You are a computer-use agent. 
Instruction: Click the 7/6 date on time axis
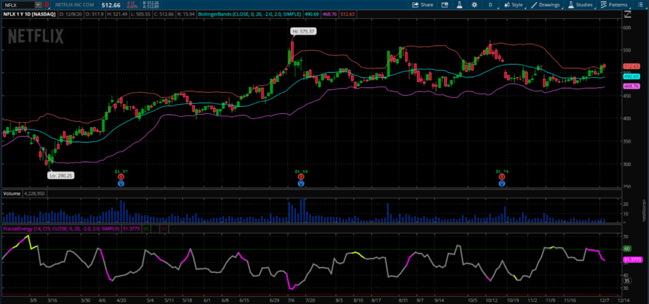[x=291, y=300]
